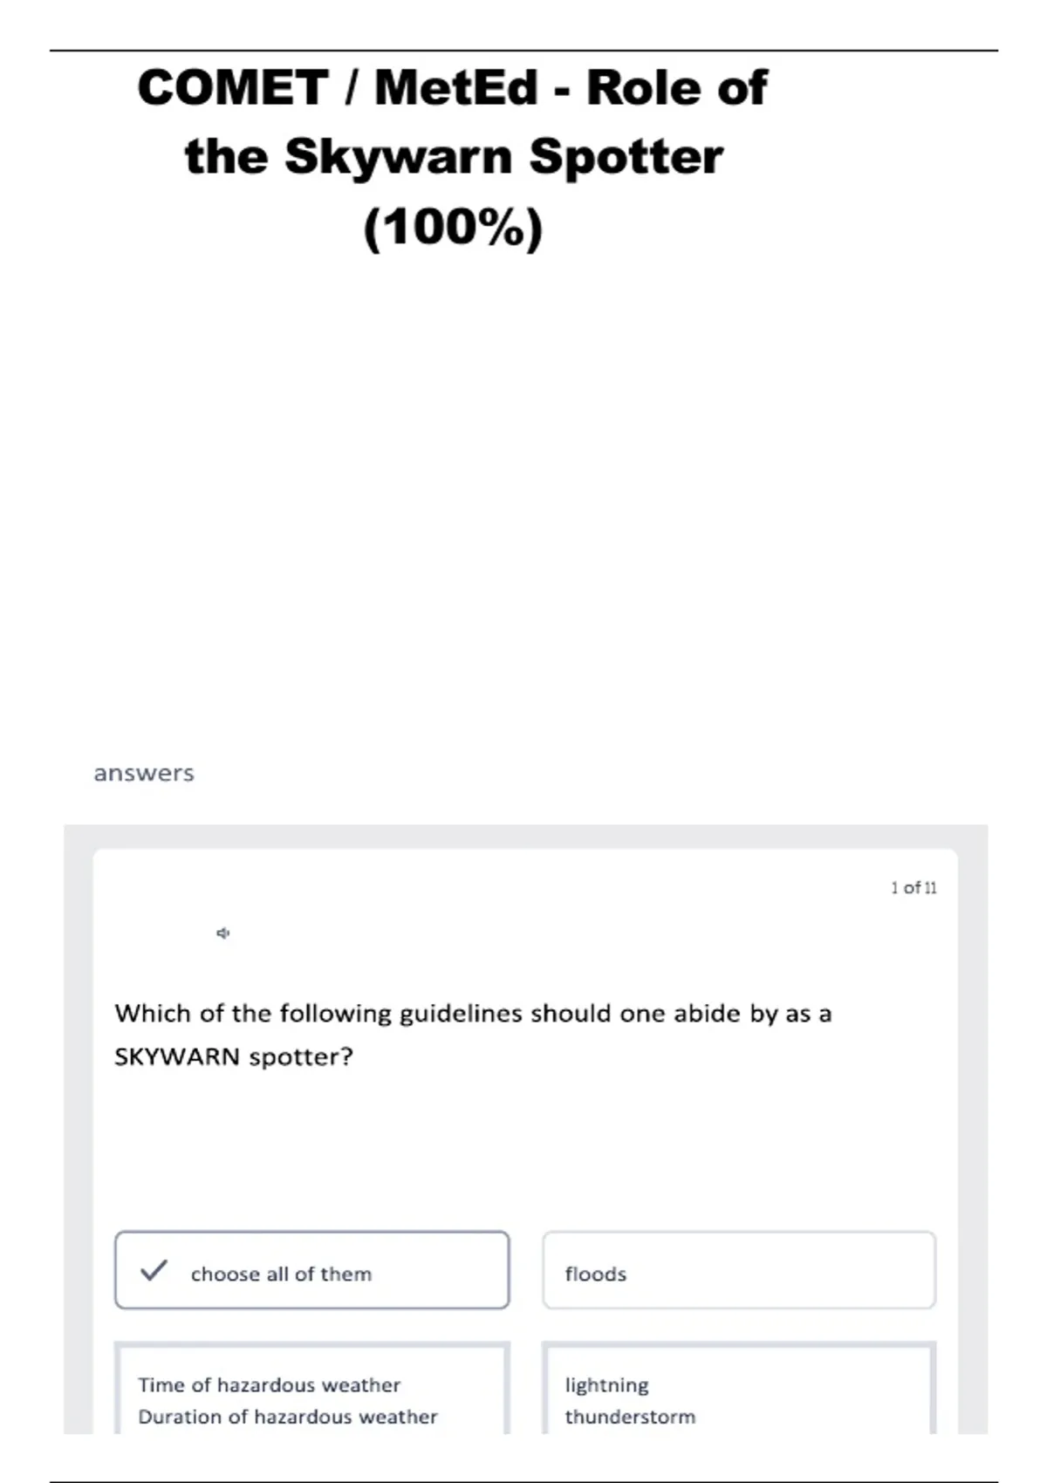
Task: Click the 'choose all of them' label text
Action: [281, 1275]
